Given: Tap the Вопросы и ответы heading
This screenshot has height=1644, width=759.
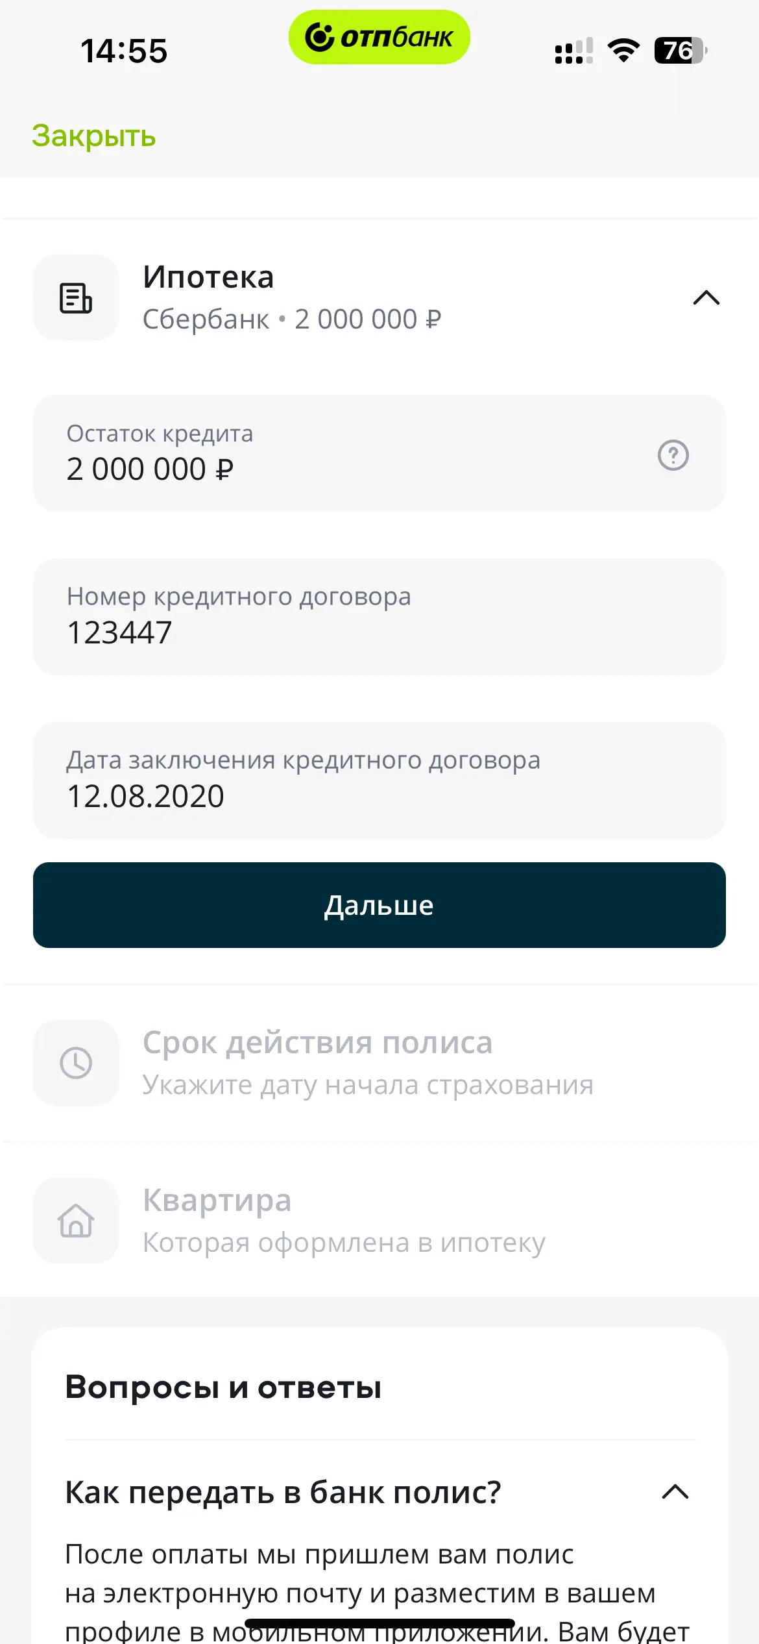Looking at the screenshot, I should tap(223, 1388).
